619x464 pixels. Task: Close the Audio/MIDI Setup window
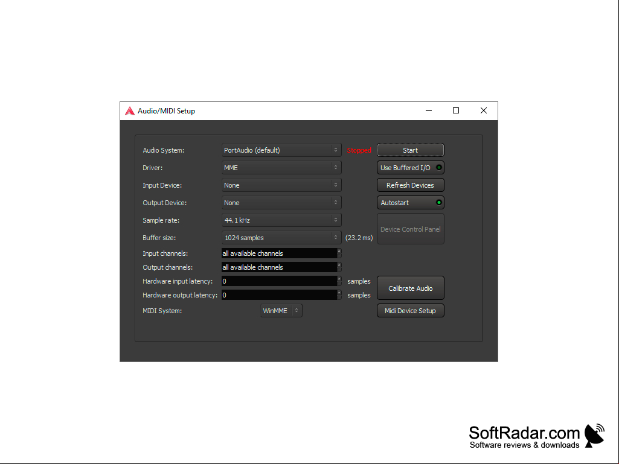coord(484,111)
